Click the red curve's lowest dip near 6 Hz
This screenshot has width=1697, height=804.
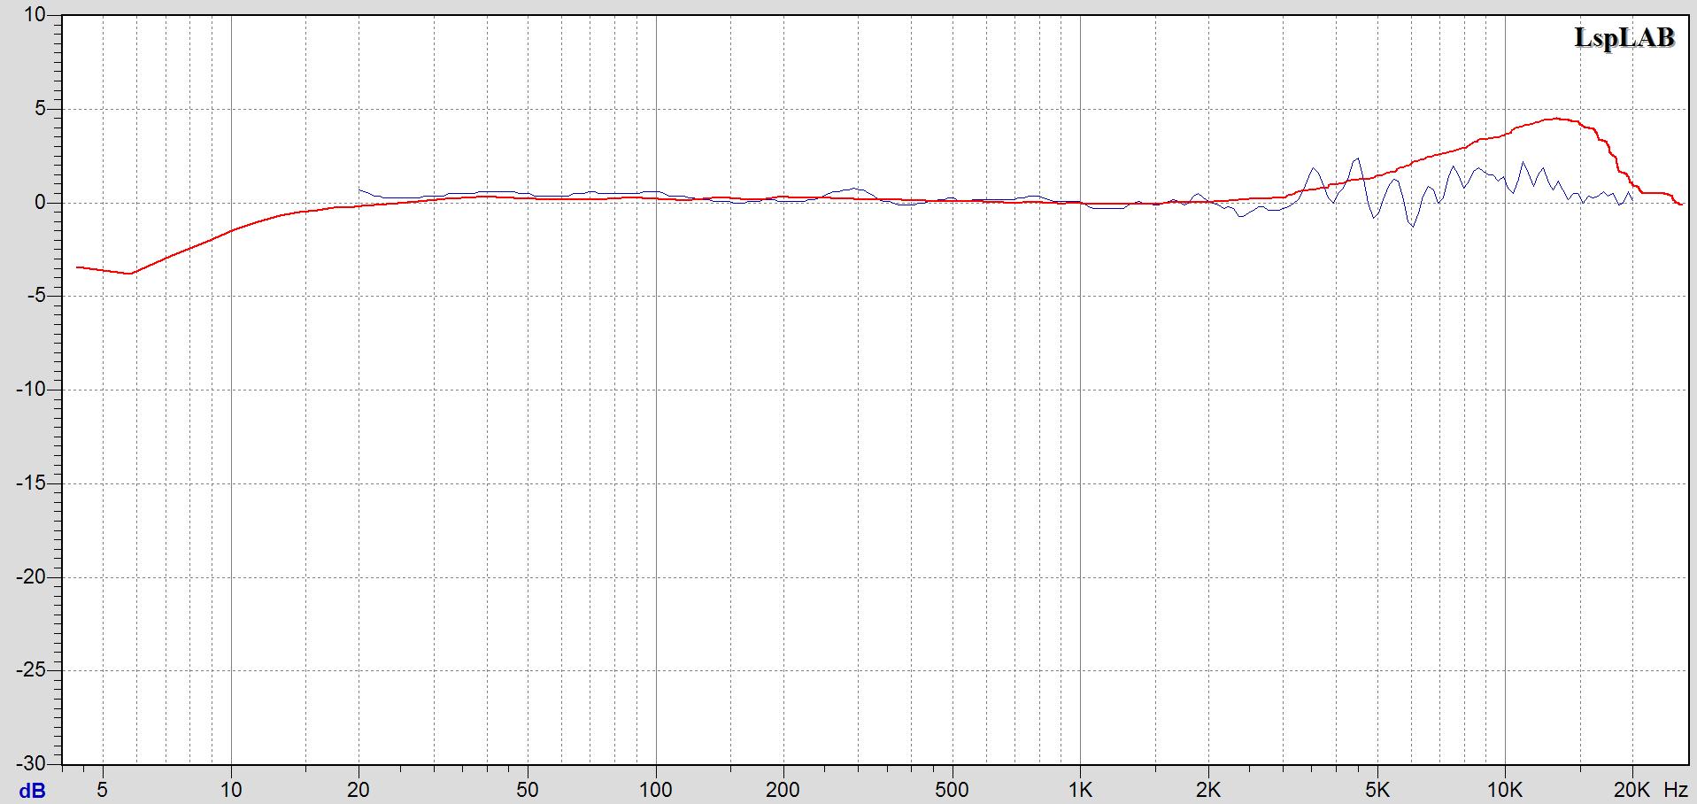130,274
